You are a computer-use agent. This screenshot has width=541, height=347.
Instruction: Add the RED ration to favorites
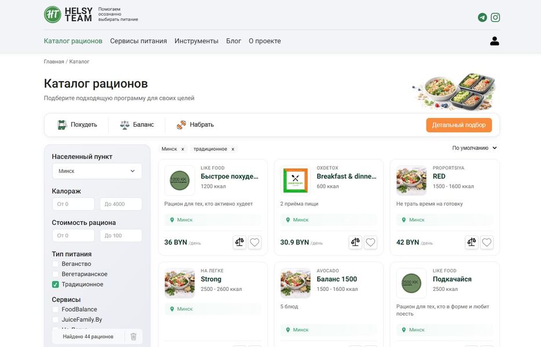pos(487,242)
